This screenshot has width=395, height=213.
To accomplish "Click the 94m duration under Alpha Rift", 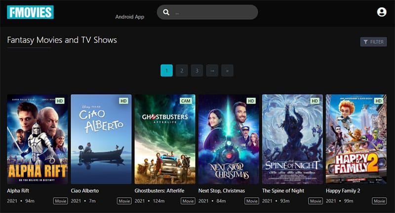I will (x=30, y=201).
